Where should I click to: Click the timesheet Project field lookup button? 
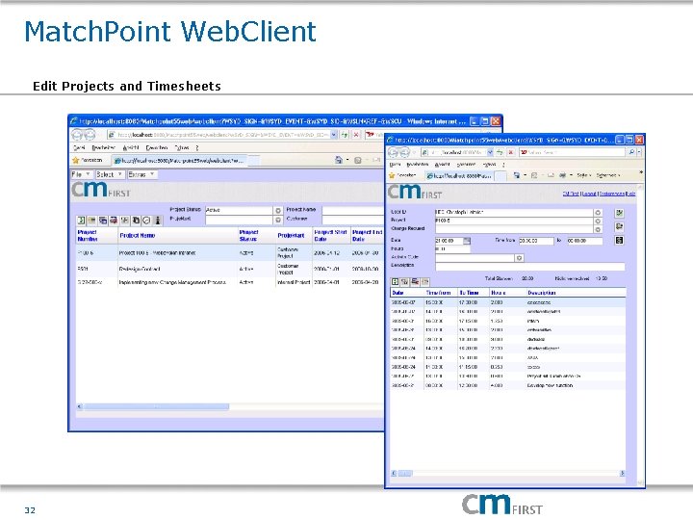[x=598, y=221]
